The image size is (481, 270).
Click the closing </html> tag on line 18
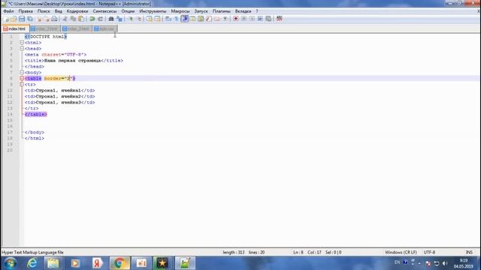coord(35,138)
